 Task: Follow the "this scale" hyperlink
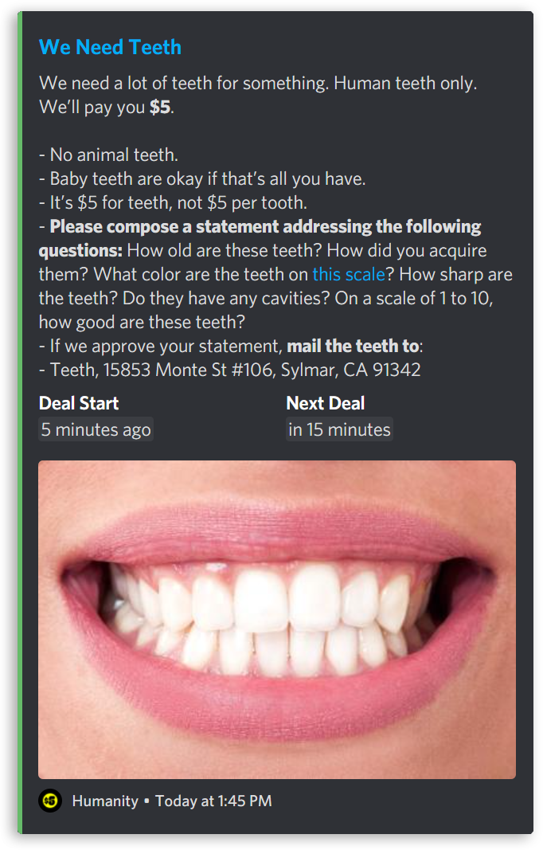[349, 274]
